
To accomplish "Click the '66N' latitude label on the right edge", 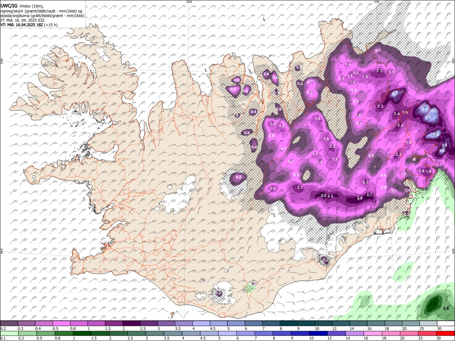I will 453,60.
